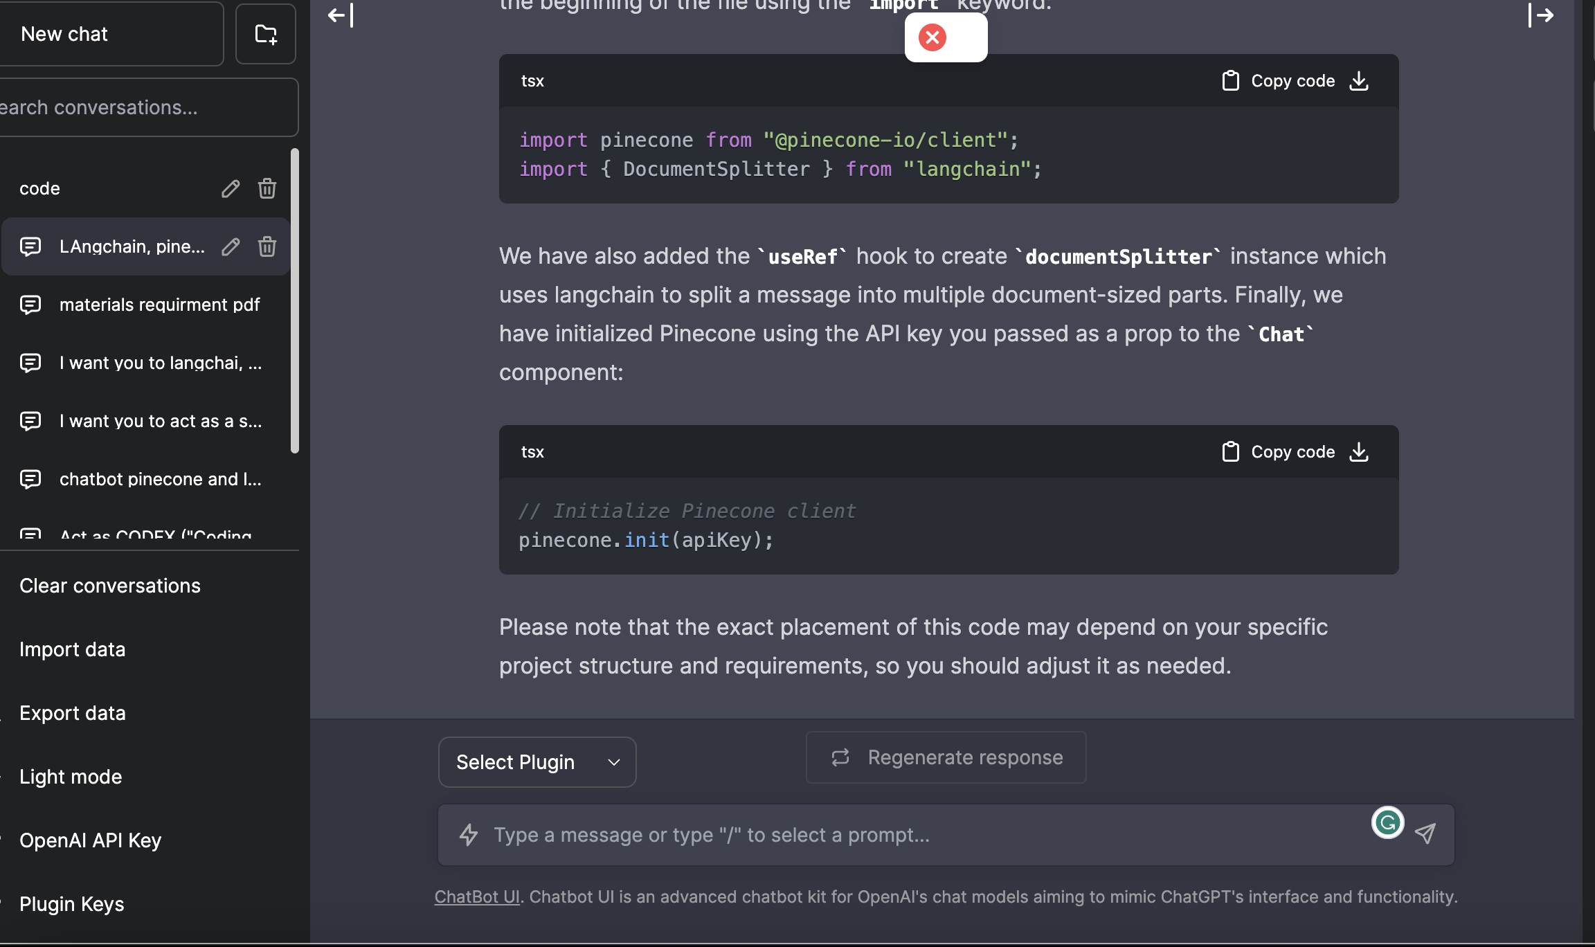This screenshot has width=1595, height=947.
Task: Open the 'materials requirment pdf' conversation
Action: click(160, 304)
